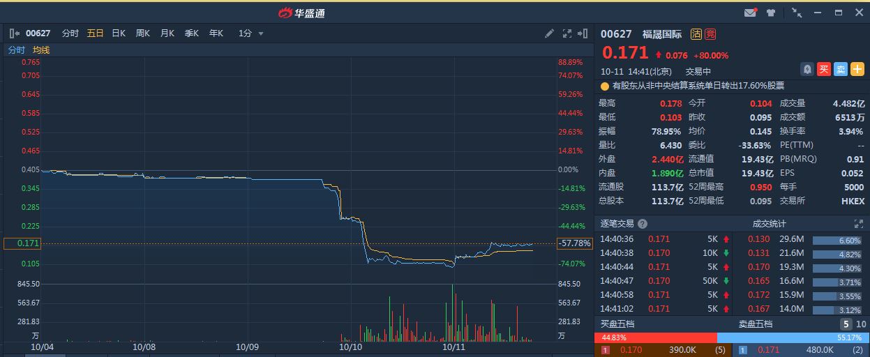Collapse the right quote panel arrow
This screenshot has height=357, width=870.
point(583,33)
